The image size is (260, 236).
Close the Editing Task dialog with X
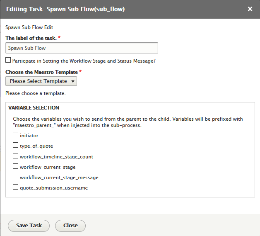[250, 9]
